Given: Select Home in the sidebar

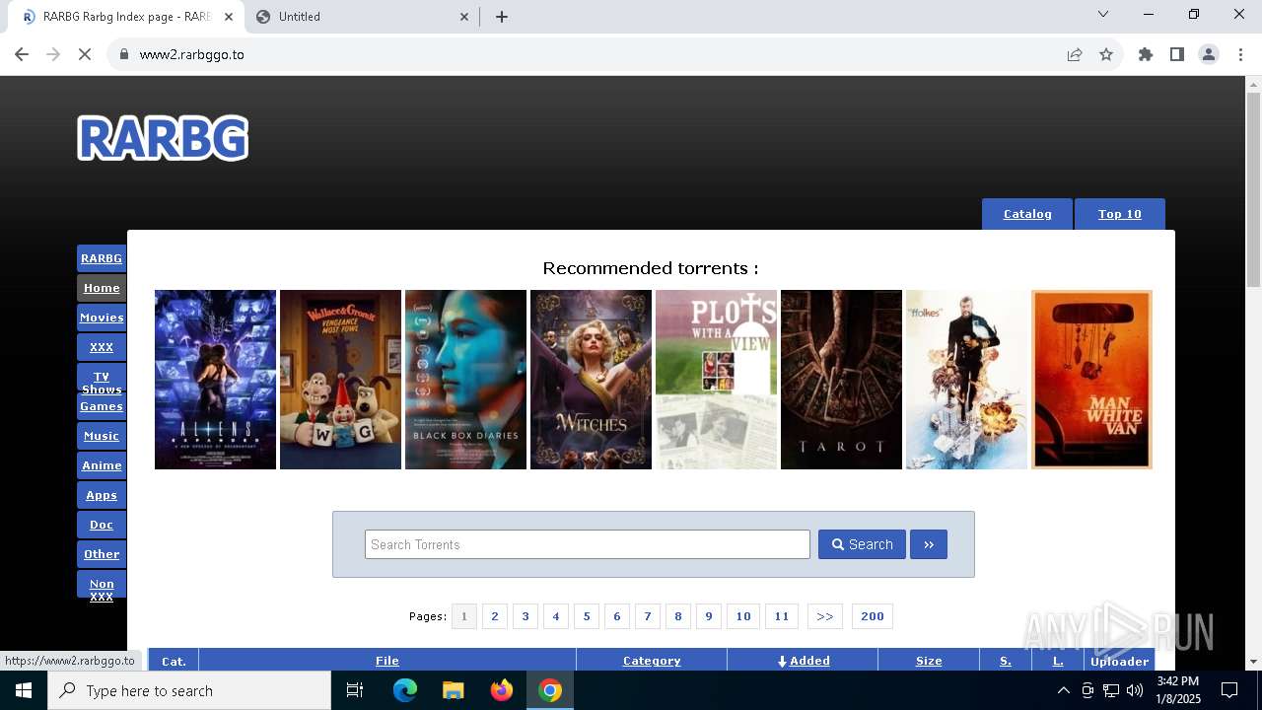Looking at the screenshot, I should 102,288.
